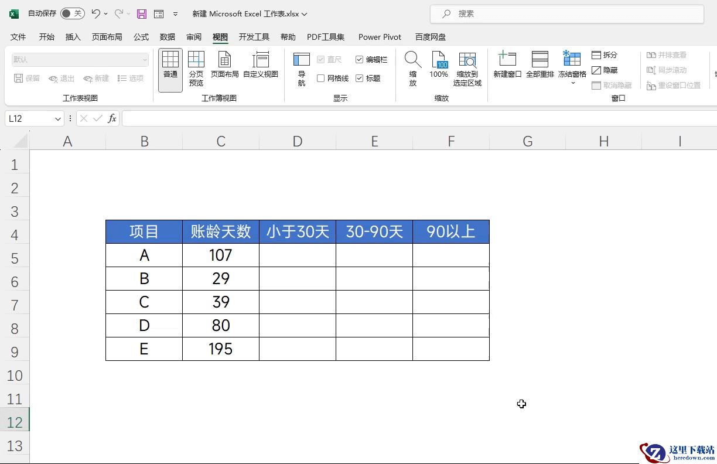Click the Name Box showing L12
717x464 pixels.
[29, 119]
